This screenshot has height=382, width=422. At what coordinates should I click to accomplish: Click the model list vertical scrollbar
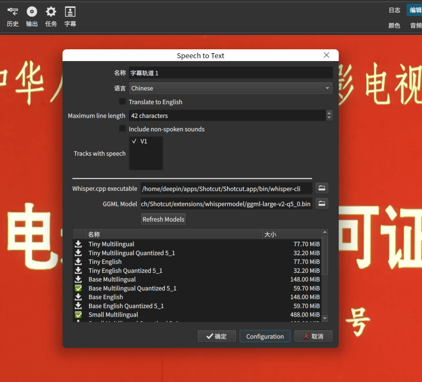[x=325, y=255]
